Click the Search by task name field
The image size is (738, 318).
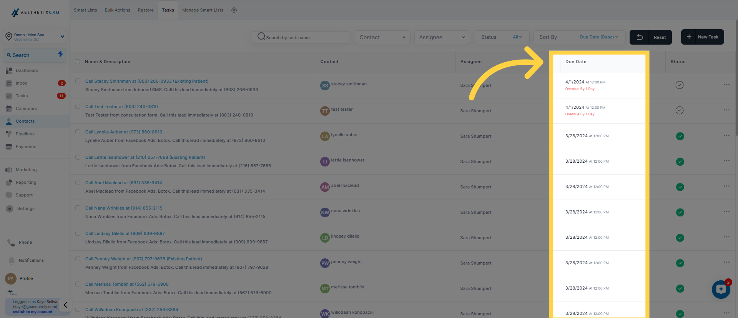tap(301, 37)
